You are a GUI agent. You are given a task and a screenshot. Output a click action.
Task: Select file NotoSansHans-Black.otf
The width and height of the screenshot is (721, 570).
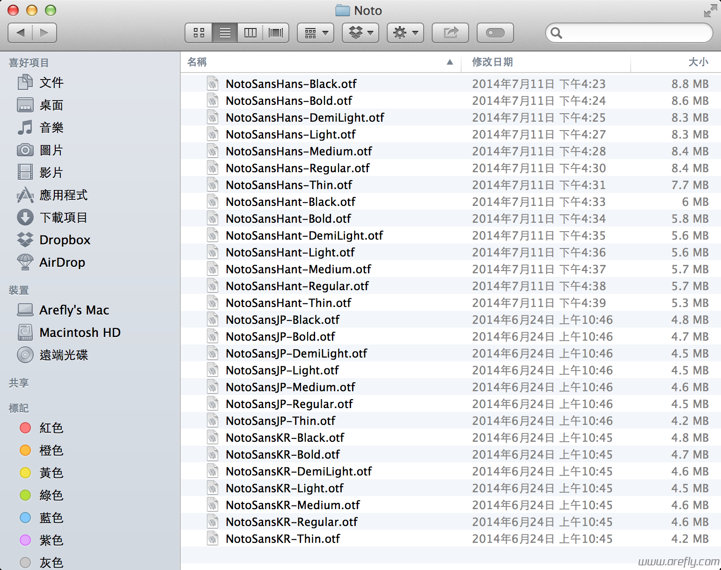(450, 84)
